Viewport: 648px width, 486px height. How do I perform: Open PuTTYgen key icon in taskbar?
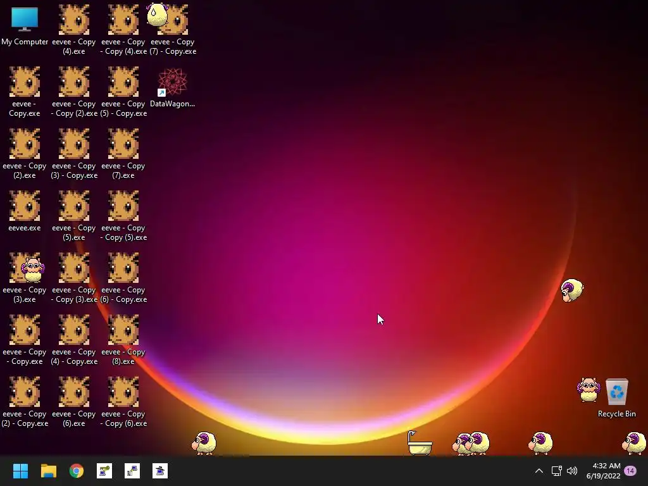point(104,471)
